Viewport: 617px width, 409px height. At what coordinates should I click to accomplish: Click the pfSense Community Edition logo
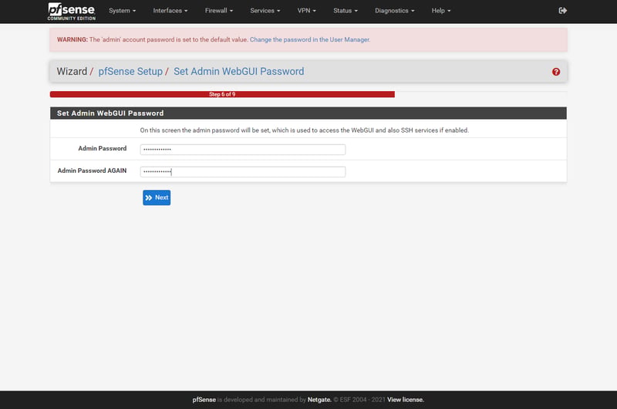(x=72, y=11)
